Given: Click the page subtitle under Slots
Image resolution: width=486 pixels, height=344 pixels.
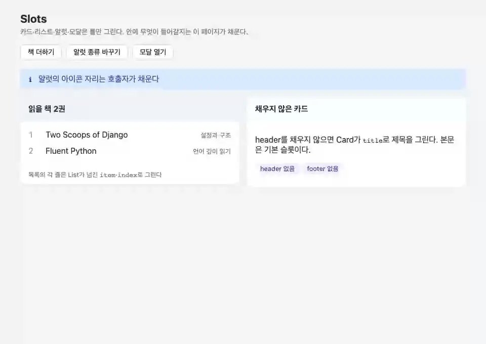Looking at the screenshot, I should tap(134, 31).
